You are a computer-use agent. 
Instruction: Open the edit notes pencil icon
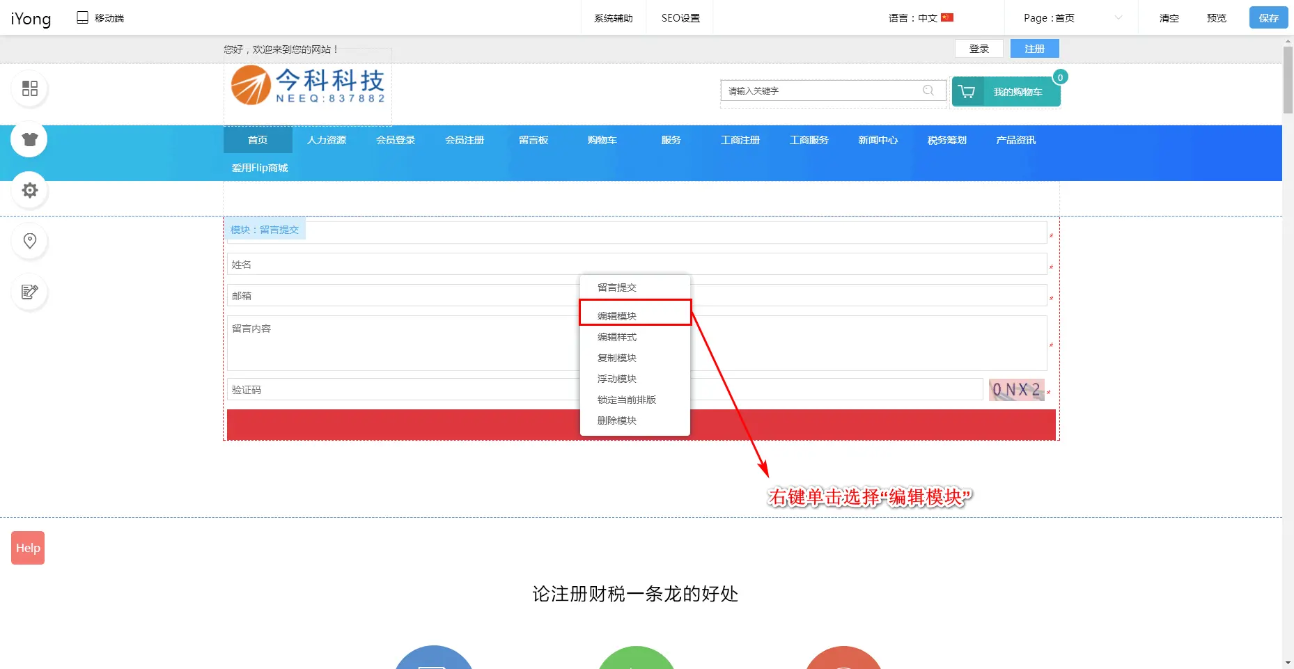click(x=29, y=292)
